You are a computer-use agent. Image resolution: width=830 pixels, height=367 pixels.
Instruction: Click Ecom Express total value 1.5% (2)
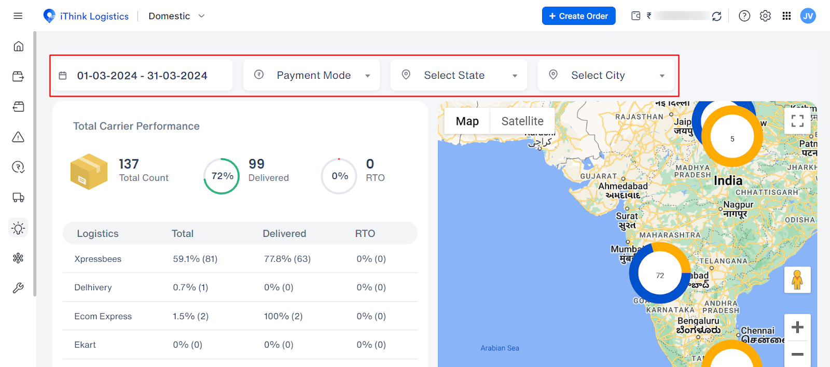point(190,316)
